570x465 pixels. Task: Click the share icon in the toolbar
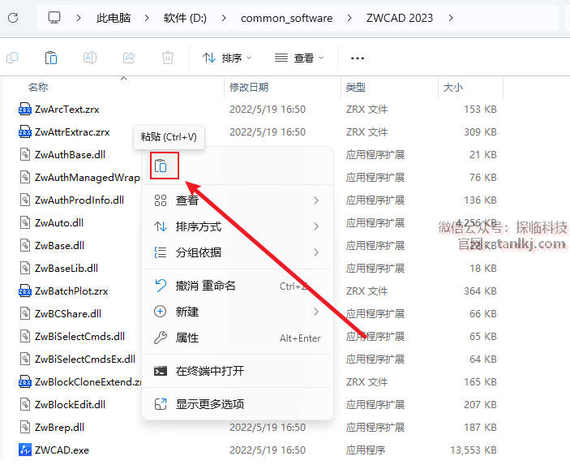tap(129, 58)
